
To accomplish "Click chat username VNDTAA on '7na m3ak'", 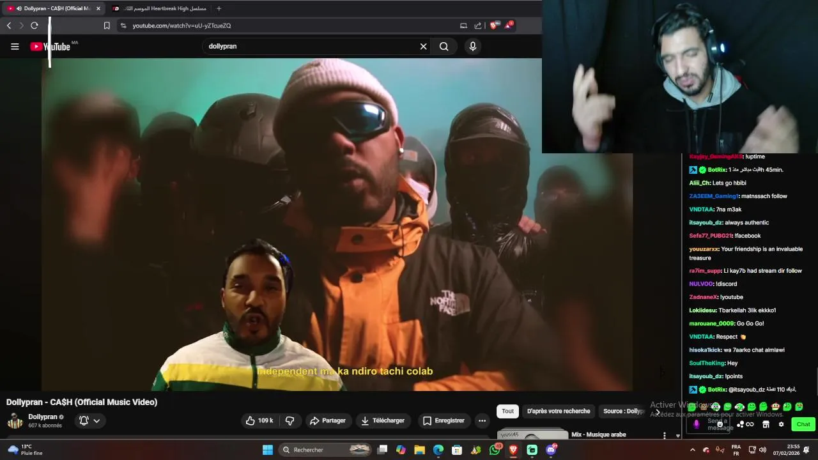I will point(701,210).
